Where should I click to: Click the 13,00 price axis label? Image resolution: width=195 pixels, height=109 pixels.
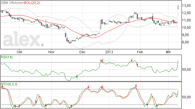pyautogui.click(x=186, y=6)
